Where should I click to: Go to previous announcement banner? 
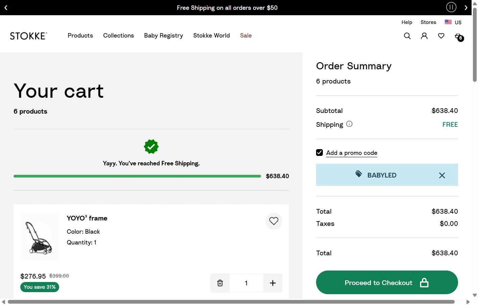6,7
